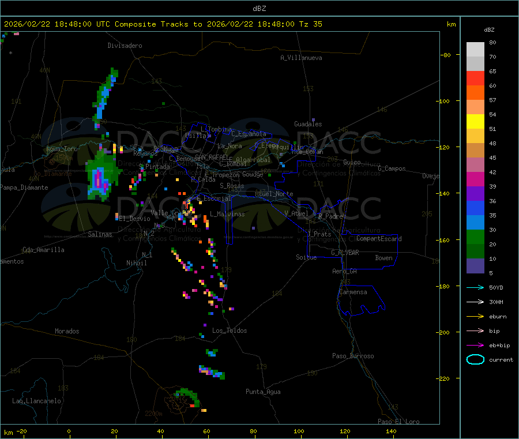This screenshot has height=439, width=519.
Task: Click the 'G_ALVEAR' map label
Action: [345, 253]
